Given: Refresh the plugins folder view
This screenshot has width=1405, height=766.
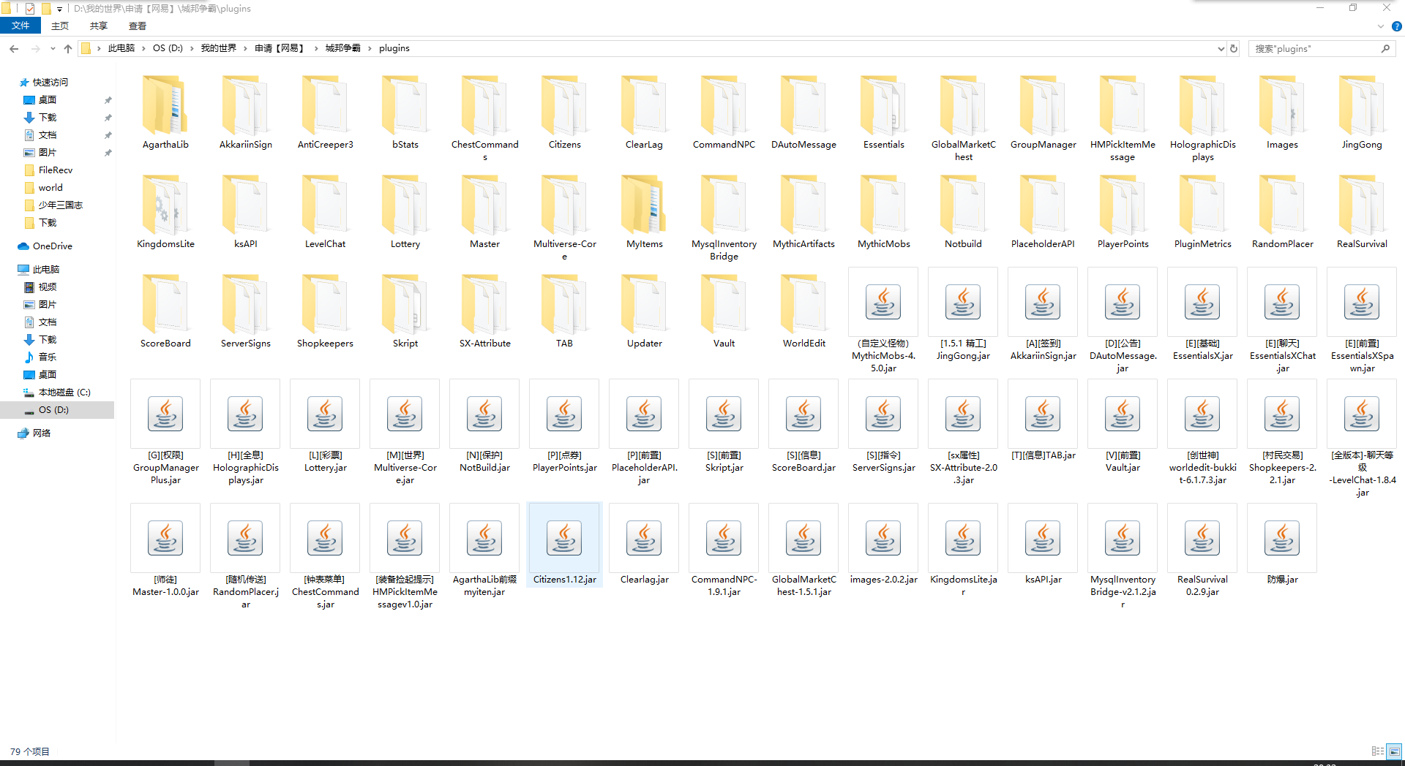Looking at the screenshot, I should point(1234,48).
